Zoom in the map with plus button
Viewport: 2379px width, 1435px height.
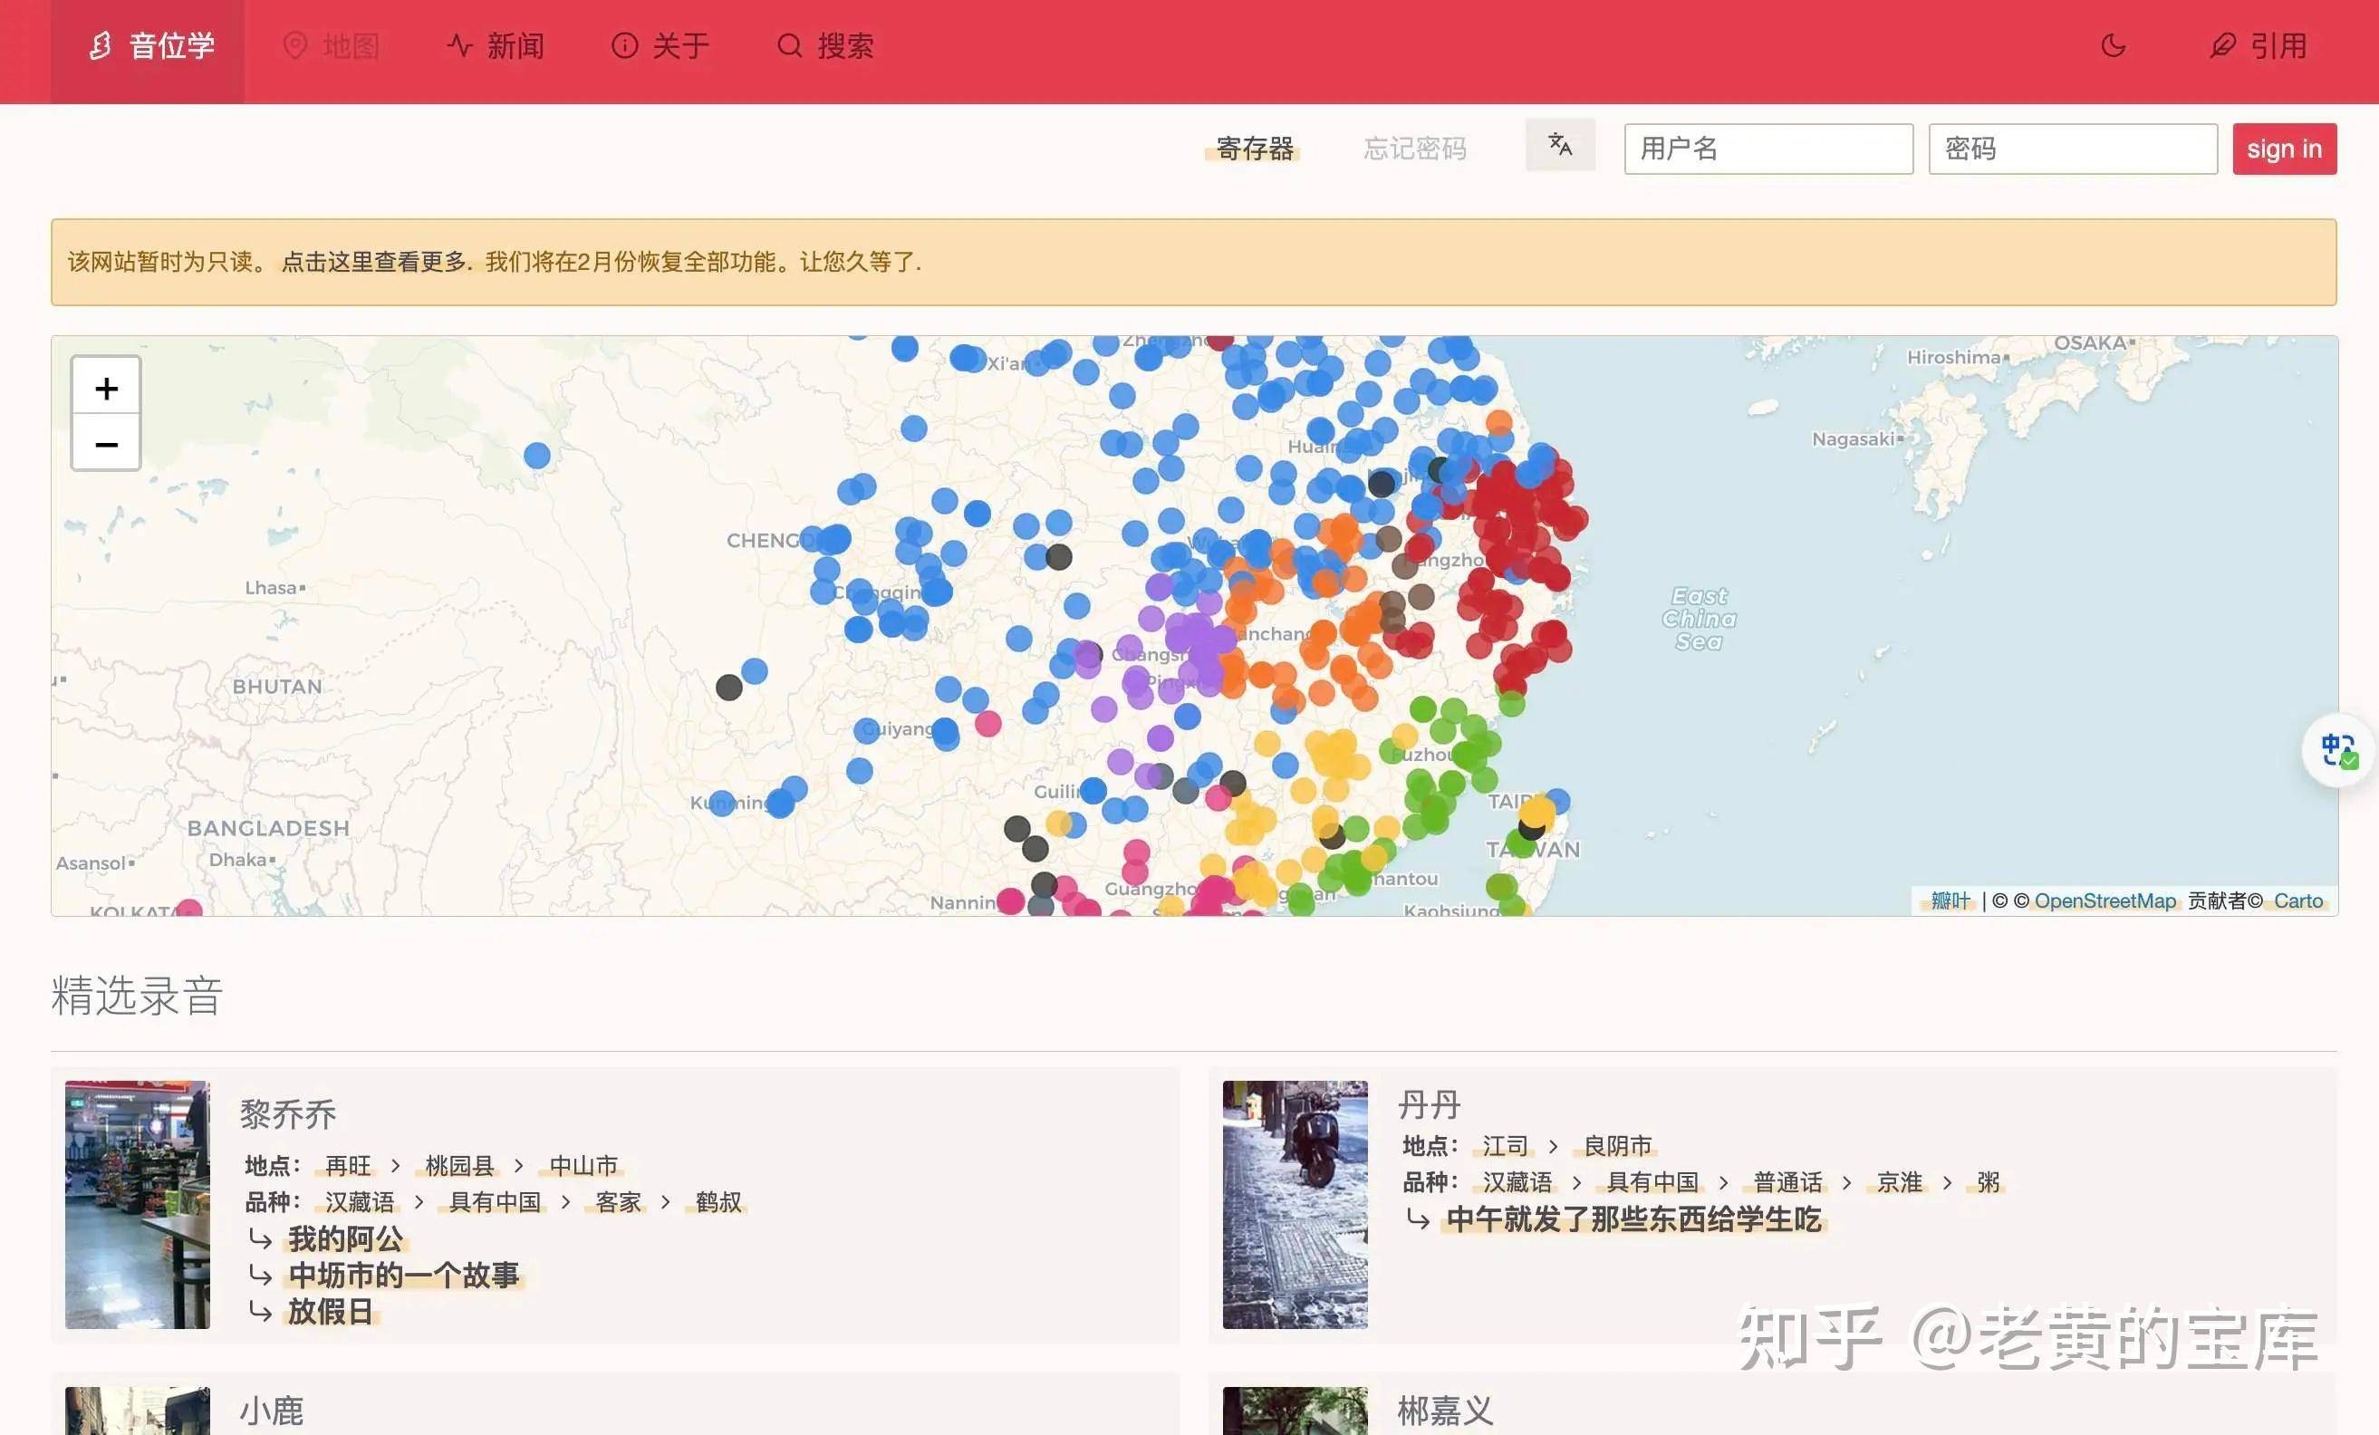coord(106,389)
